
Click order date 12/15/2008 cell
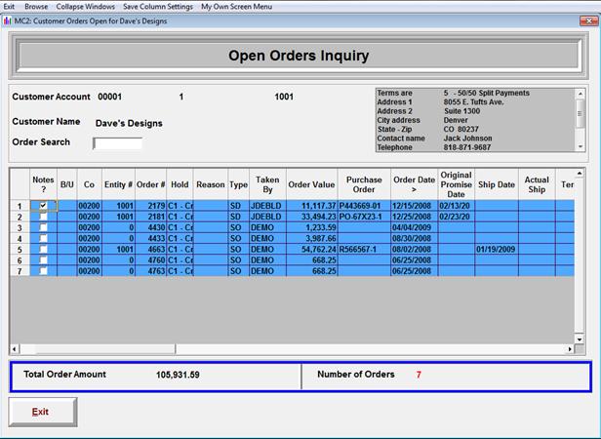(415, 206)
